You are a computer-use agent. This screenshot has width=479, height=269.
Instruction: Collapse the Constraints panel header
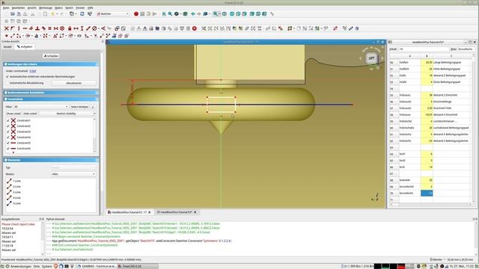pos(51,99)
